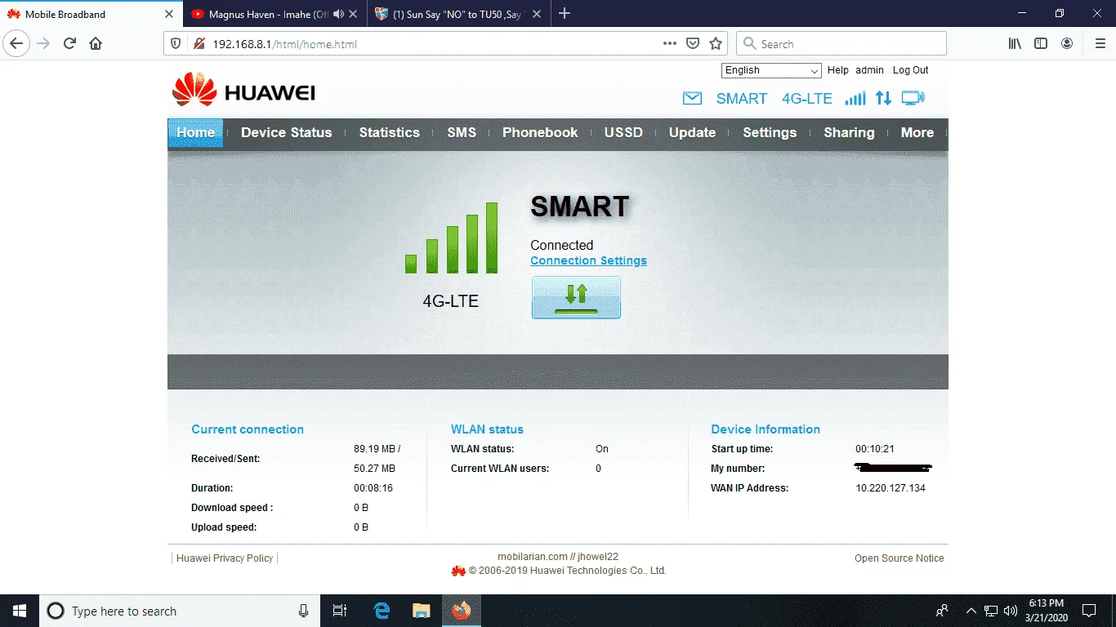Open the SMS menu
The image size is (1116, 627).
462,132
